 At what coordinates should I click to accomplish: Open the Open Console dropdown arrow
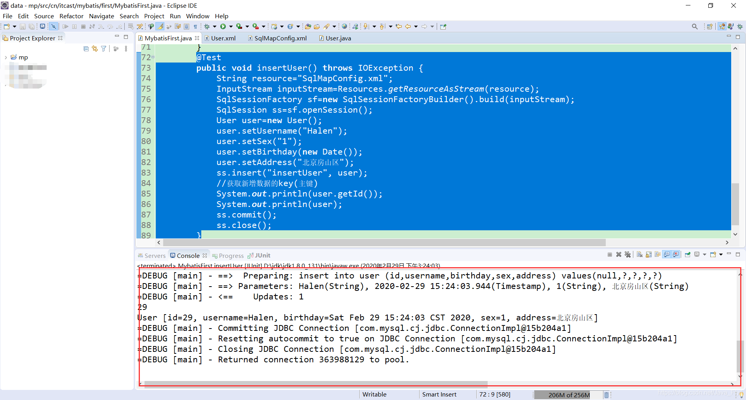tap(721, 254)
